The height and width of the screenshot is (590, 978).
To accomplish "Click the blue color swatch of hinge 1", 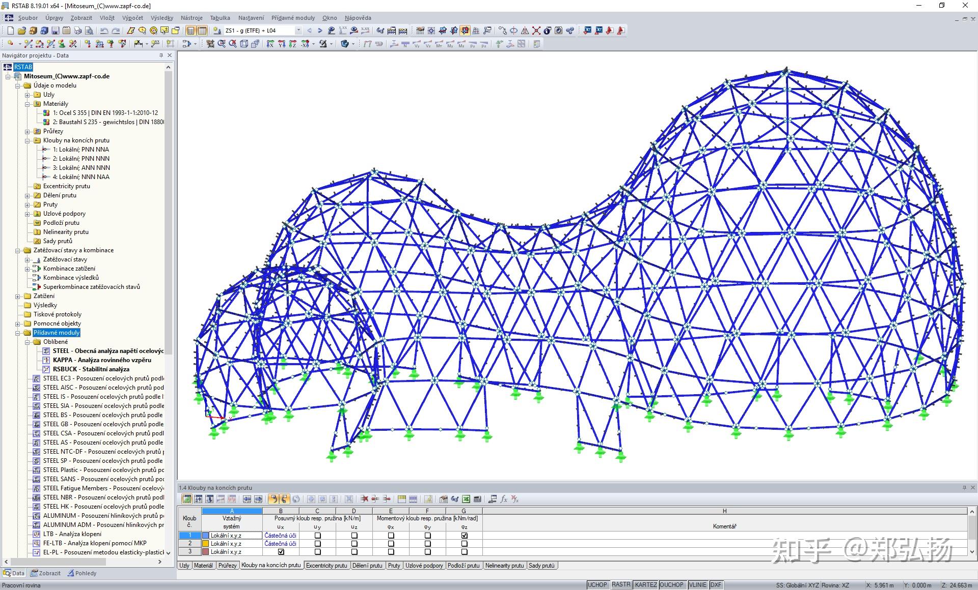I will (x=206, y=536).
